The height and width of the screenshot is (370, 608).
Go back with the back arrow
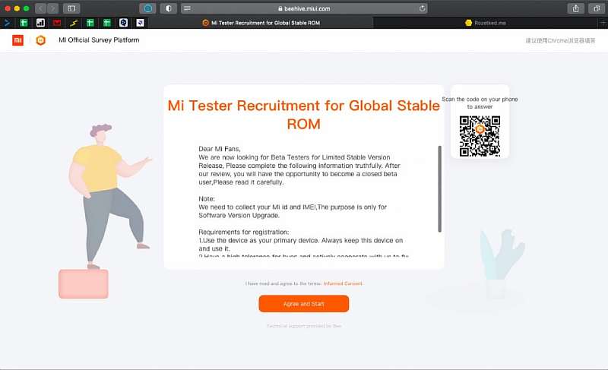click(x=41, y=8)
